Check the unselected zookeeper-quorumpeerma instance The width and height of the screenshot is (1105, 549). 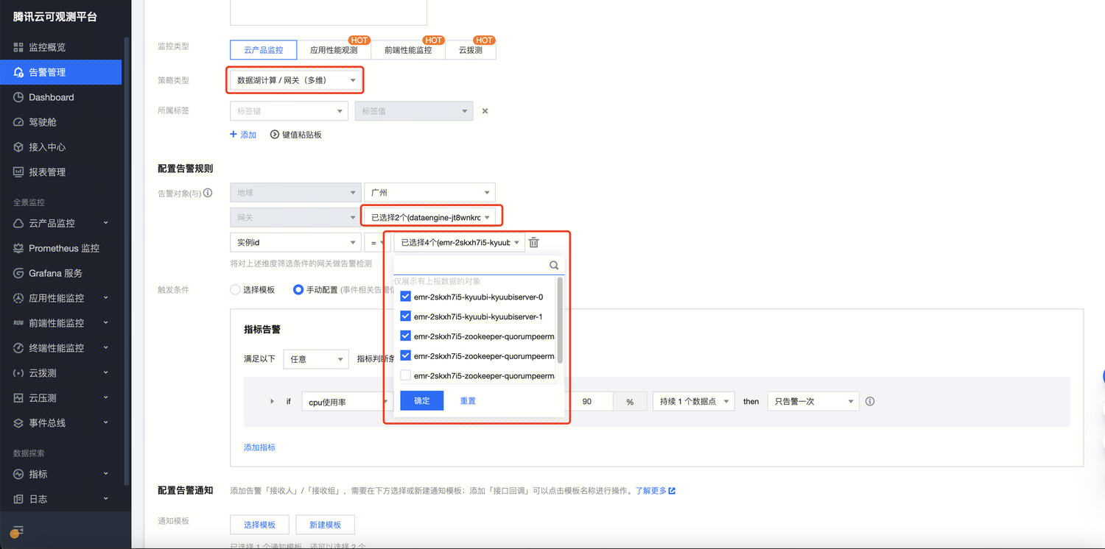[x=405, y=375]
